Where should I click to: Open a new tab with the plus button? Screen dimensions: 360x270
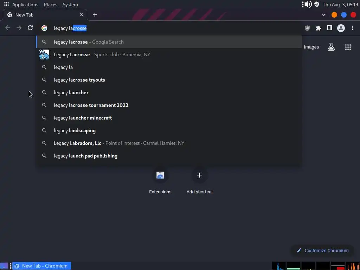(95, 15)
